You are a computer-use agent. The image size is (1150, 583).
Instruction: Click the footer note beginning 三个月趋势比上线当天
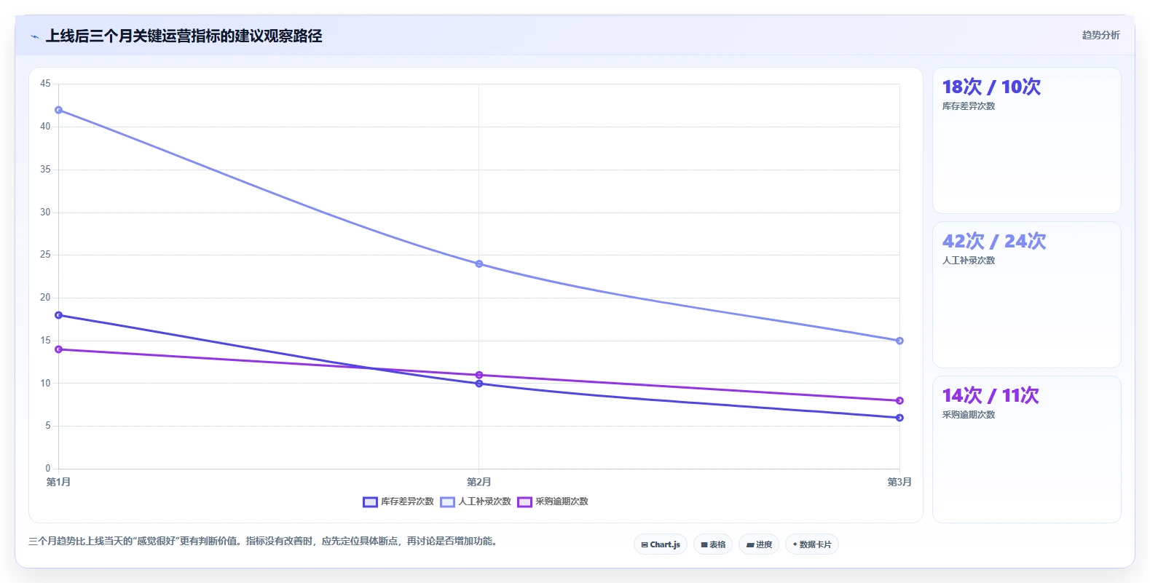263,541
